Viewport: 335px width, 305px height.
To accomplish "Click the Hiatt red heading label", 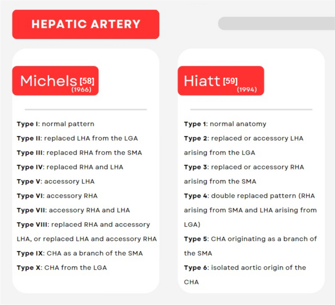I will click(x=202, y=80).
